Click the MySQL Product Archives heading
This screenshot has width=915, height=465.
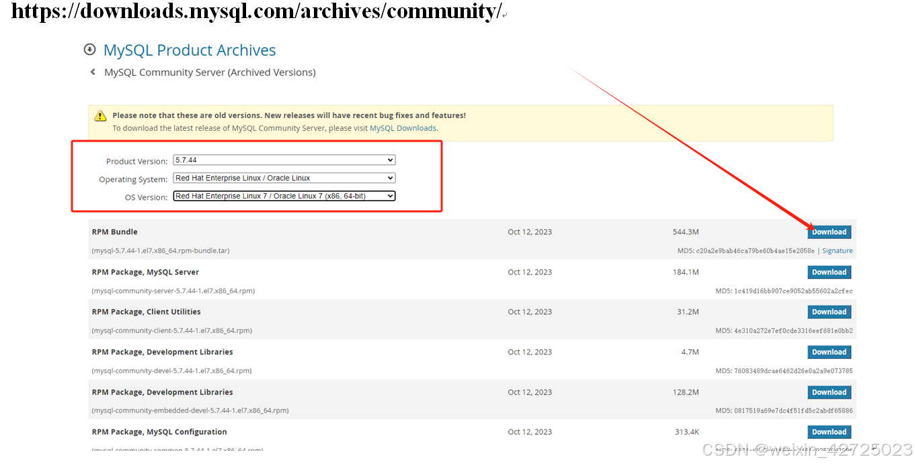pos(189,50)
